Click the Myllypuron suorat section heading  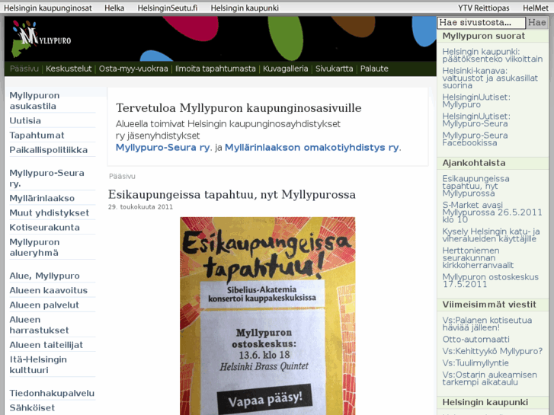pyautogui.click(x=483, y=36)
